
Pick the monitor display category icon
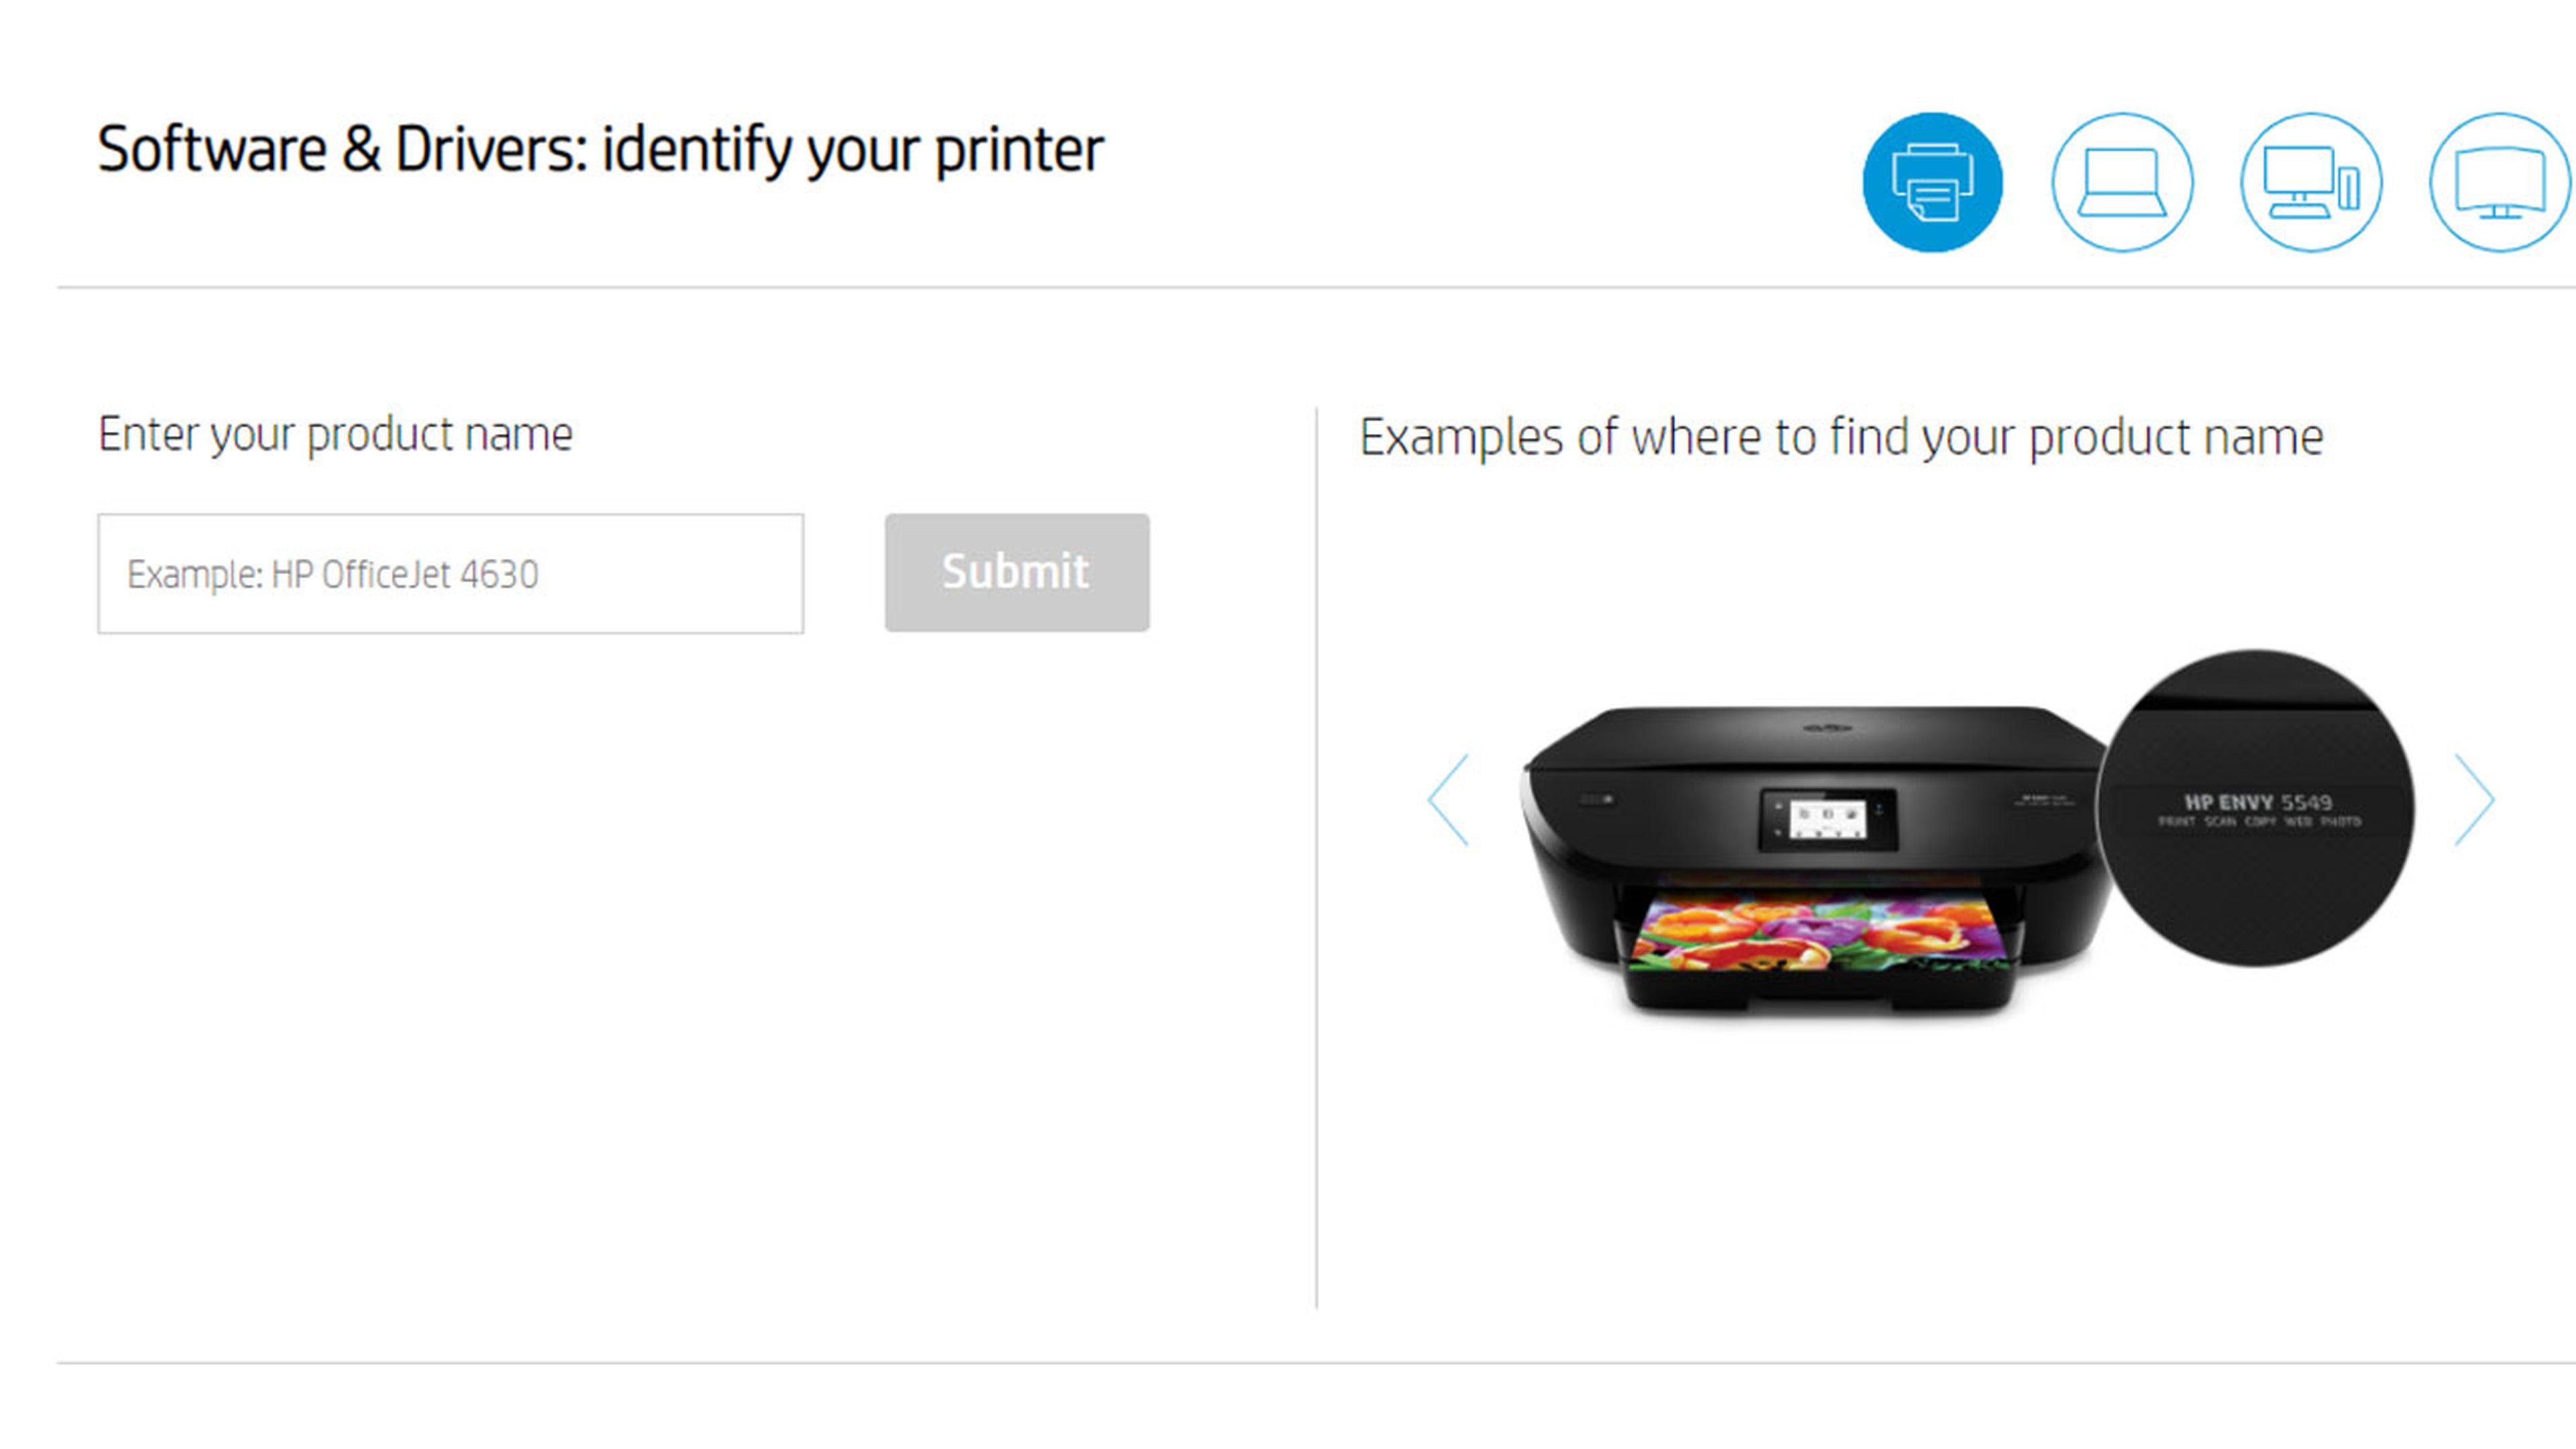(2498, 182)
